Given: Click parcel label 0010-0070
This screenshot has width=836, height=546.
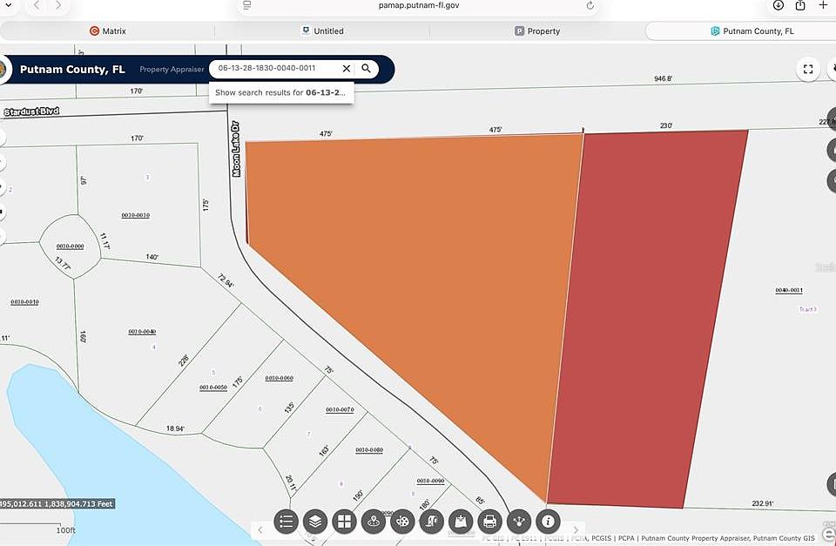Looking at the screenshot, I should [x=340, y=409].
